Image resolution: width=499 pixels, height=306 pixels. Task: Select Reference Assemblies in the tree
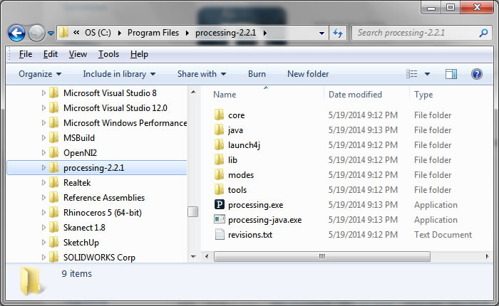104,198
